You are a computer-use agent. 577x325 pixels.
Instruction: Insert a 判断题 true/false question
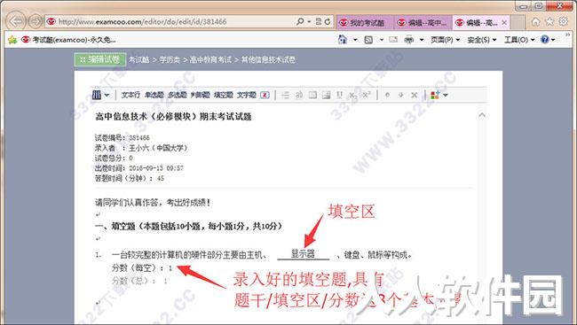[x=201, y=95]
